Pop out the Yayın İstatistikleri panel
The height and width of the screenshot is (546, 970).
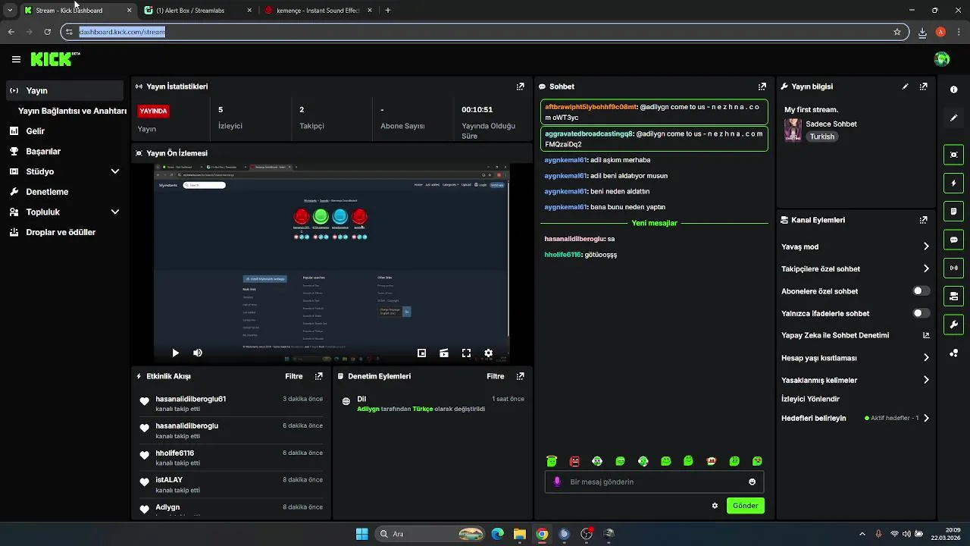[x=520, y=86]
